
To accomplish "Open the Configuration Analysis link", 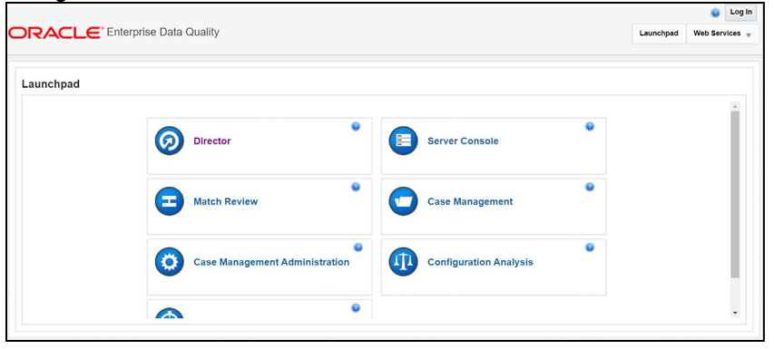I will coord(480,262).
